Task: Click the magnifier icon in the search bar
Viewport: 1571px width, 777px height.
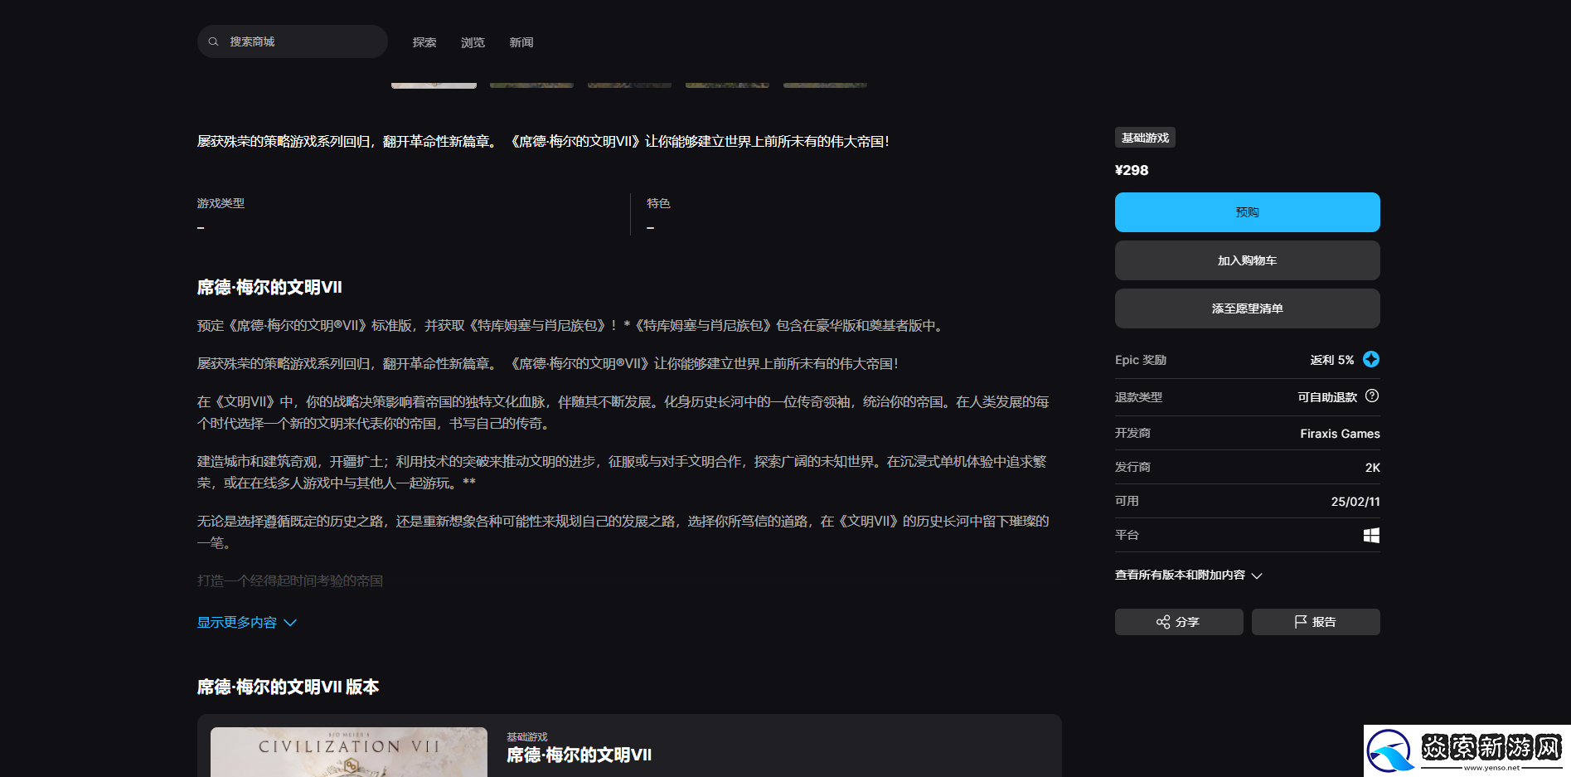Action: (x=213, y=41)
